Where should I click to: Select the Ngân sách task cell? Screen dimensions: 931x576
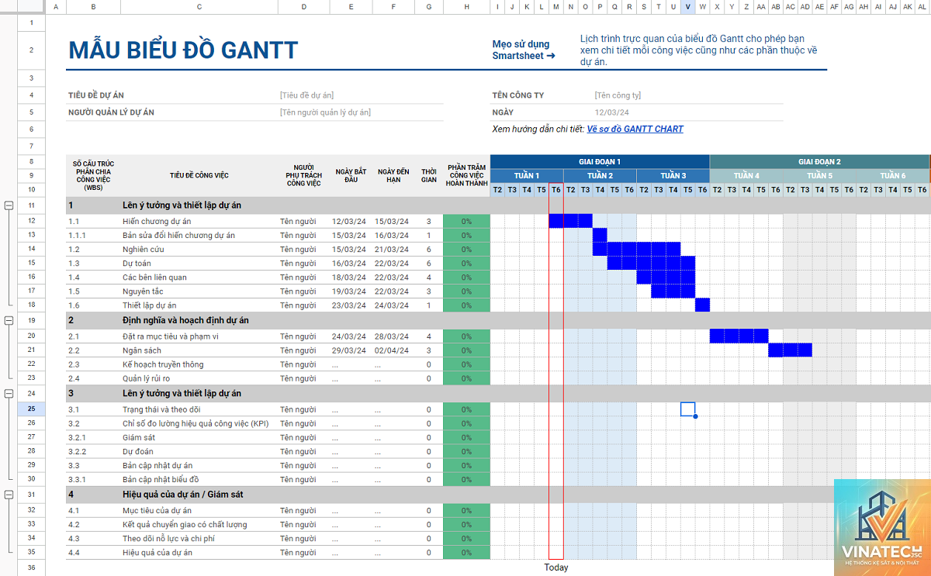(x=199, y=350)
